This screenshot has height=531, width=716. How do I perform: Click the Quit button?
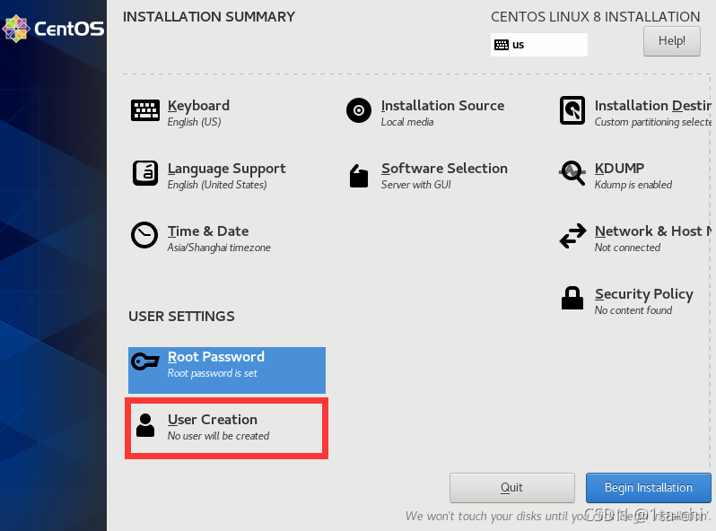coord(512,488)
